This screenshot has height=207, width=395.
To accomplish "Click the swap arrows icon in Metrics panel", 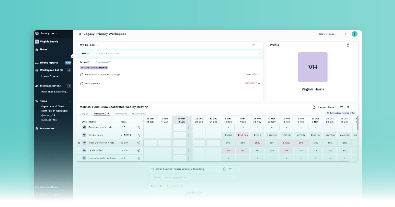I will point(342,107).
